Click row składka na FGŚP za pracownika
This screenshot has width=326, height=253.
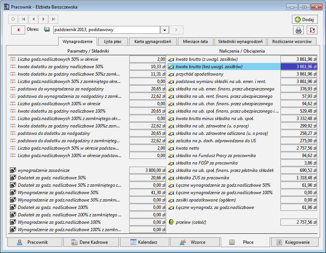[242, 163]
